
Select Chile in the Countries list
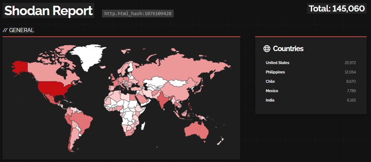coord(270,81)
